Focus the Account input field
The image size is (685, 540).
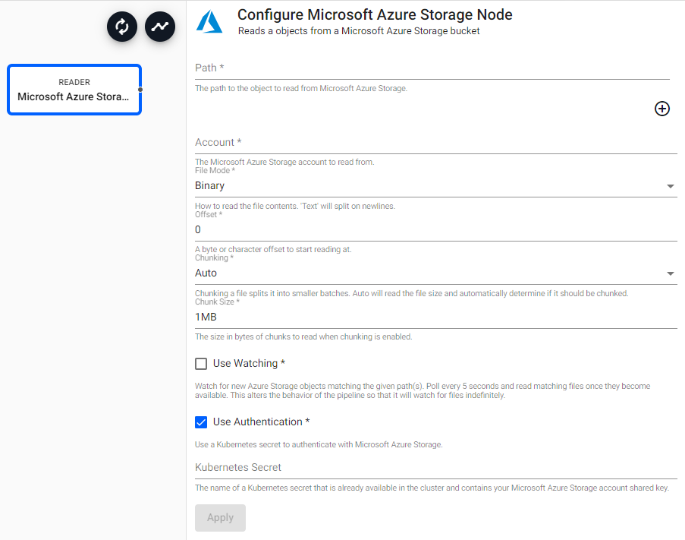436,143
